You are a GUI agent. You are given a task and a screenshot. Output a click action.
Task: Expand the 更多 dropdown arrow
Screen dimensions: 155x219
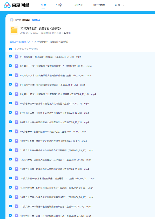pyautogui.click(x=123, y=5)
